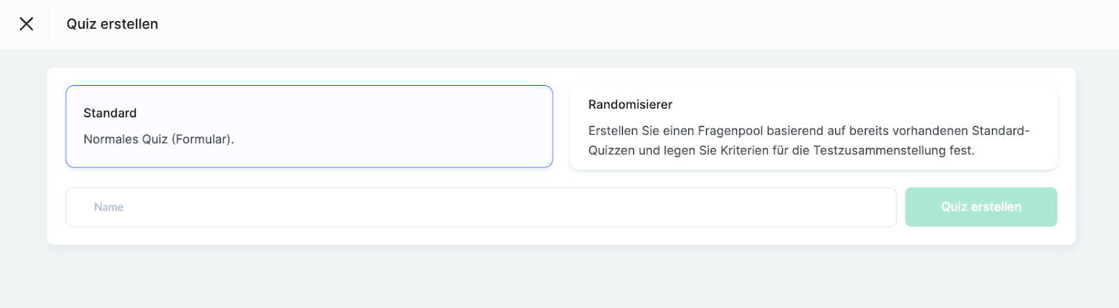Click the divider line next to close icon

(x=48, y=24)
